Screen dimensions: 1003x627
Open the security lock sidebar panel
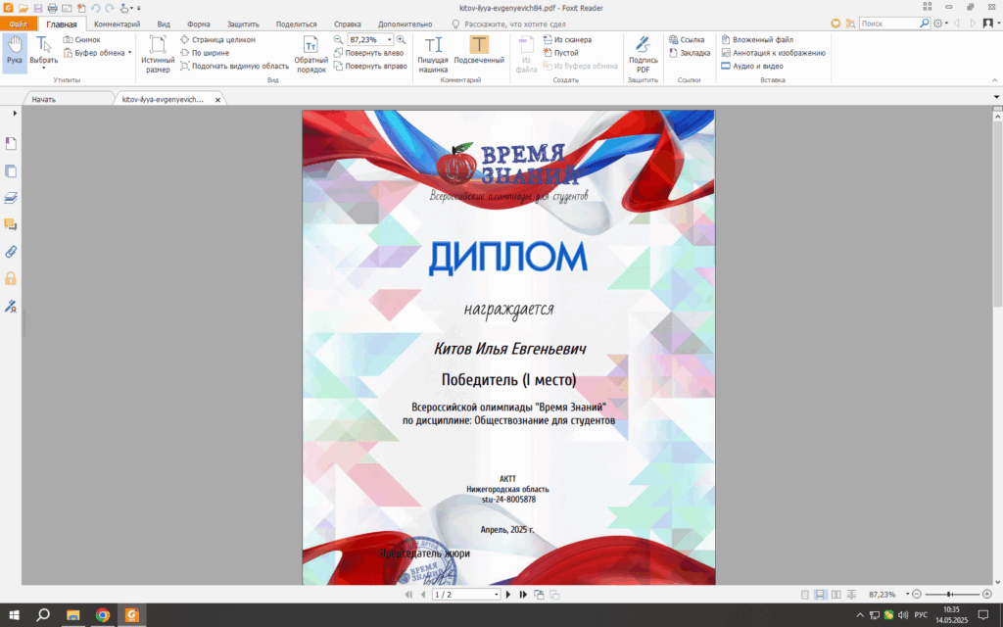tap(11, 279)
